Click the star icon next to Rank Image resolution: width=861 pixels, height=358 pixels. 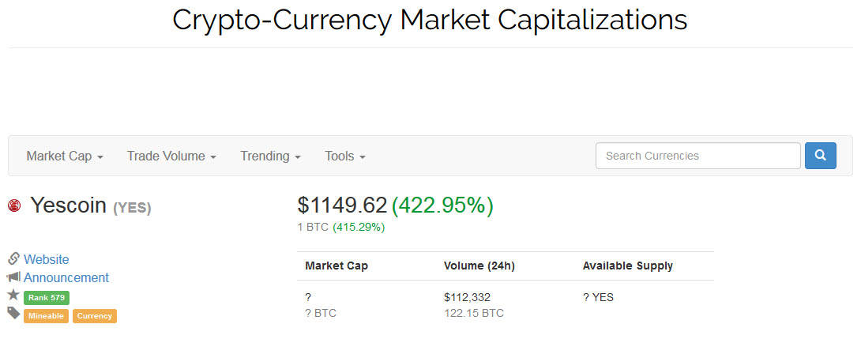13,295
